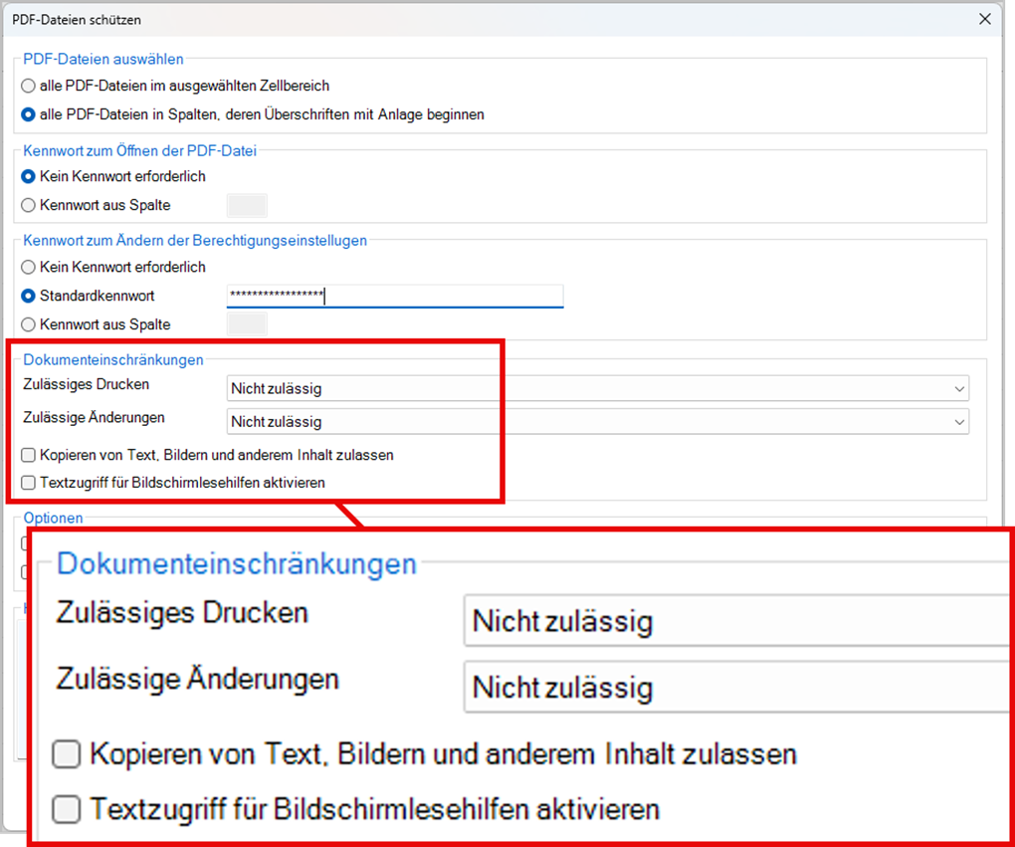
Task: Click column field beside permissions 'Kennwort aus Spalte'
Action: tap(247, 324)
